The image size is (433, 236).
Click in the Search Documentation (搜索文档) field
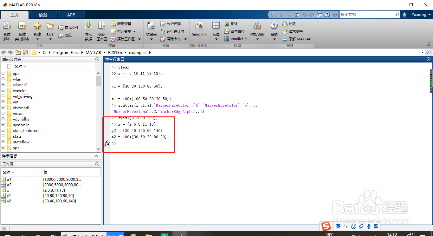click(367, 15)
